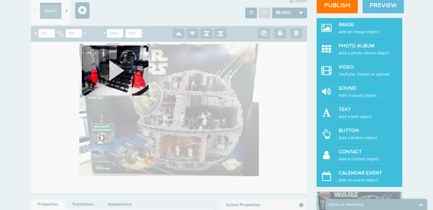Viewport: 433px width, 210px height.
Task: Click the sound speaker icon
Action: pyautogui.click(x=326, y=92)
